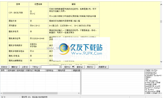This screenshot has width=163, height=98.
Task: Click the 设置结果 table header cell
Action: pos(38,4)
